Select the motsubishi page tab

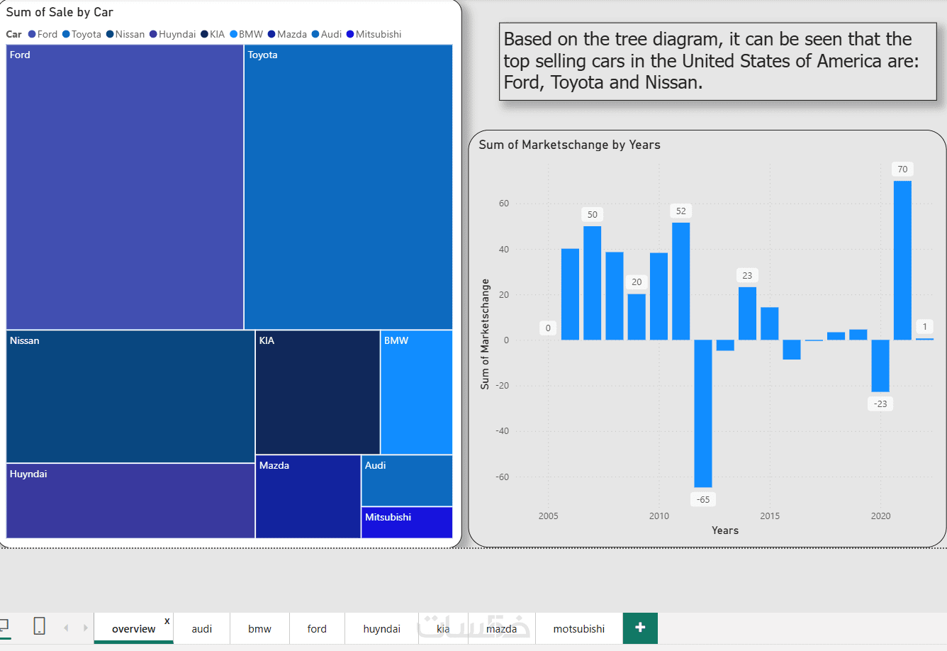(x=579, y=628)
